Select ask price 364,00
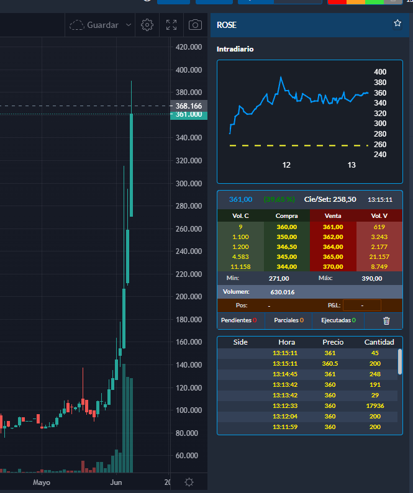 click(333, 247)
